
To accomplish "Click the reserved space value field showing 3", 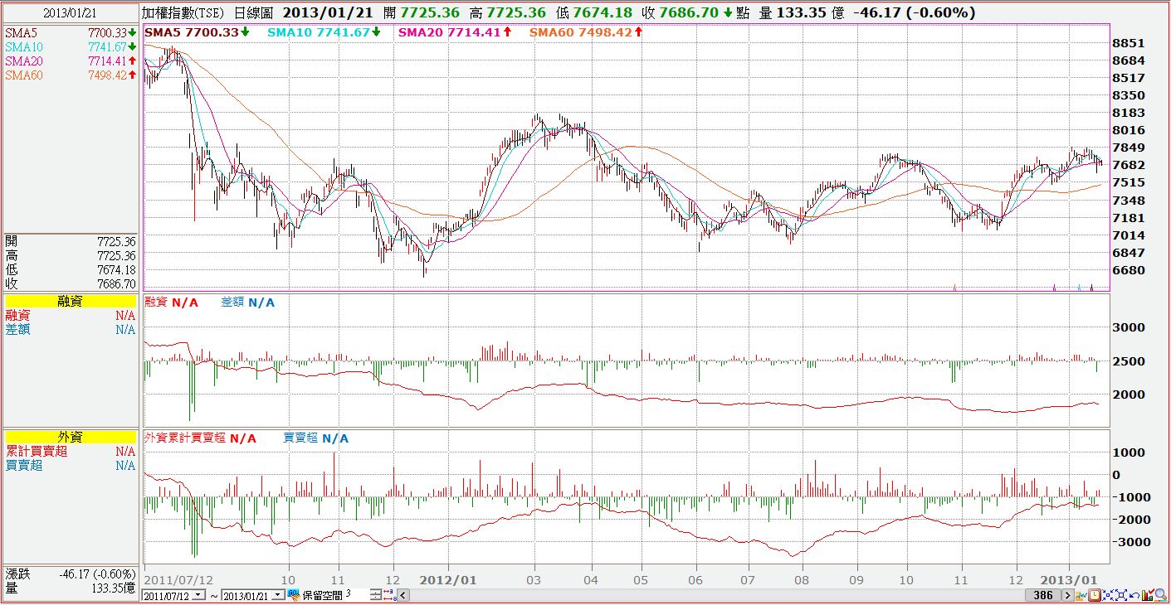I will click(357, 595).
